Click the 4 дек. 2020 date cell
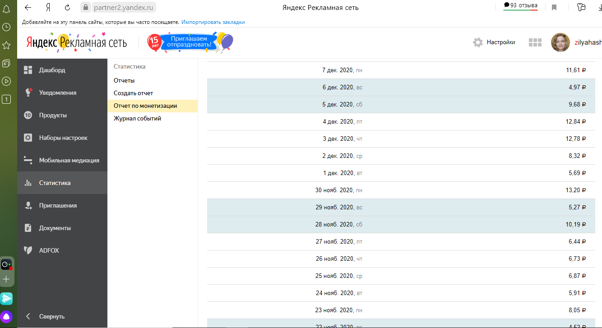Screen dimensions: 602x328 [x=343, y=121]
